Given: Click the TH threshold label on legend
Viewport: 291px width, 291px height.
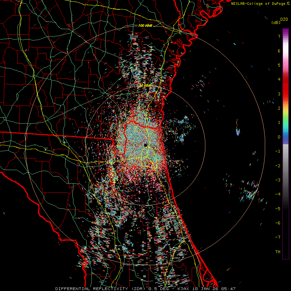Looking at the screenshot, I should tap(278, 252).
